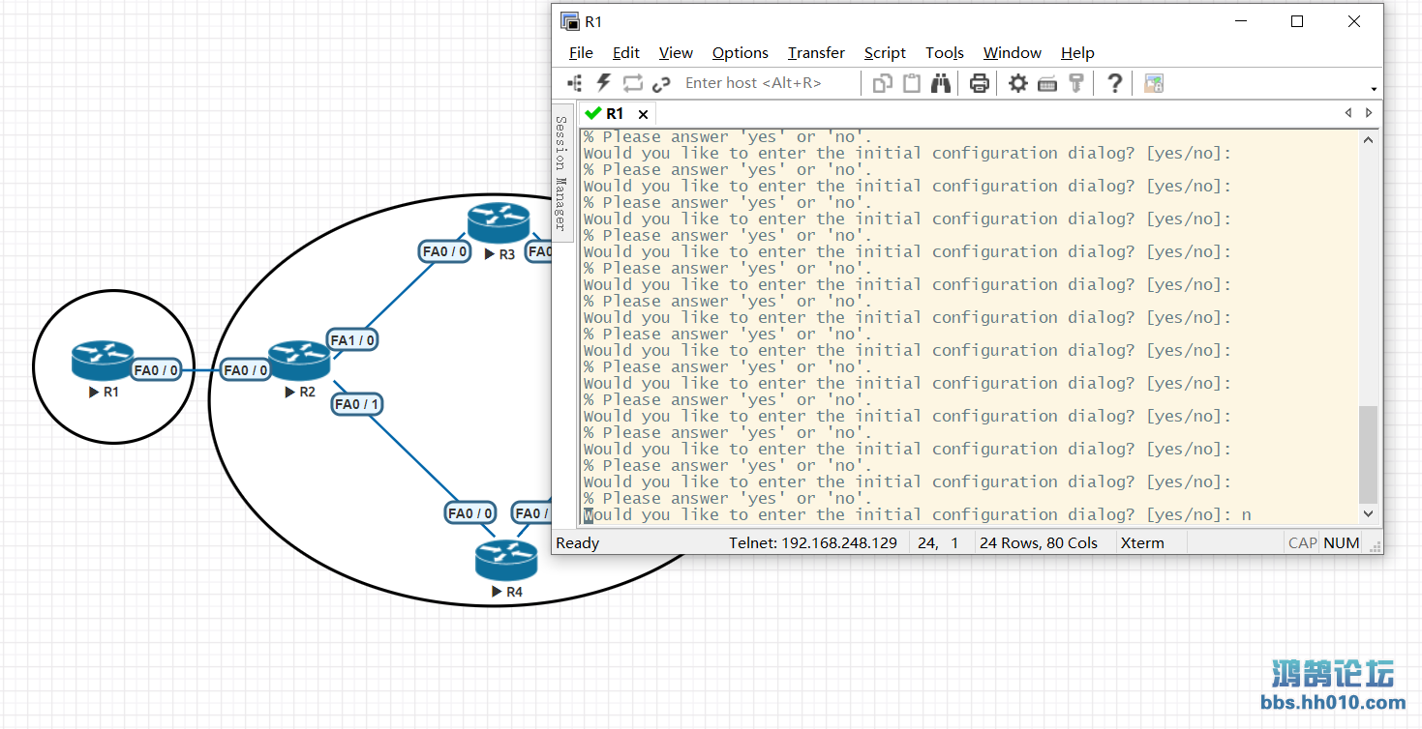Viewport: 1422px width, 729px height.
Task: Click the Quick Connect lightning icon
Action: (604, 83)
